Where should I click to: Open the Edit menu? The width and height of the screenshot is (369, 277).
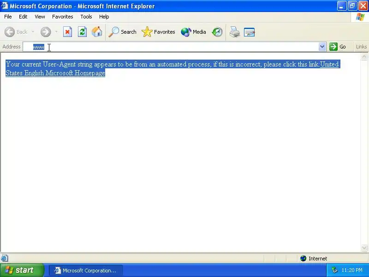click(x=23, y=17)
